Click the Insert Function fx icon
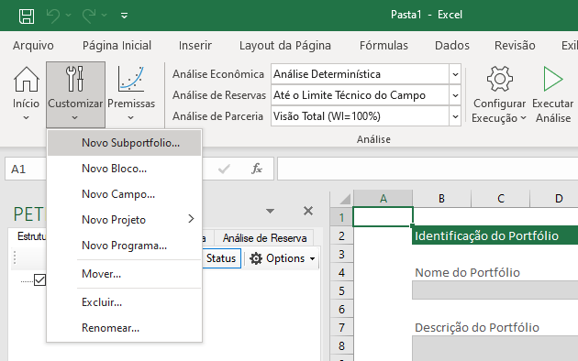 (x=257, y=169)
